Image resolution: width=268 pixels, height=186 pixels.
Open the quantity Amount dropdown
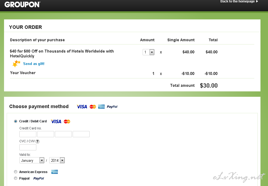click(149, 52)
